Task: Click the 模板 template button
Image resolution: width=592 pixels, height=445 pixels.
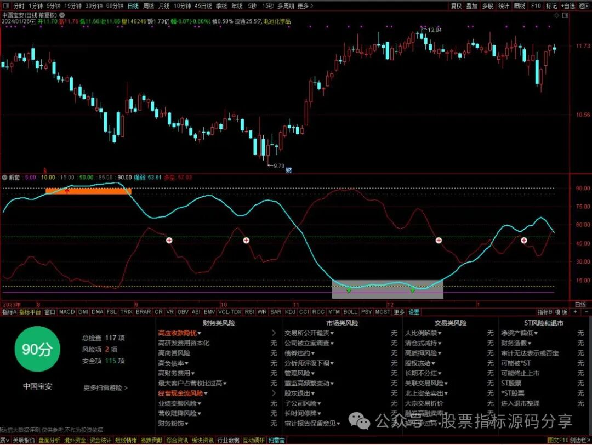Action: coord(561,312)
